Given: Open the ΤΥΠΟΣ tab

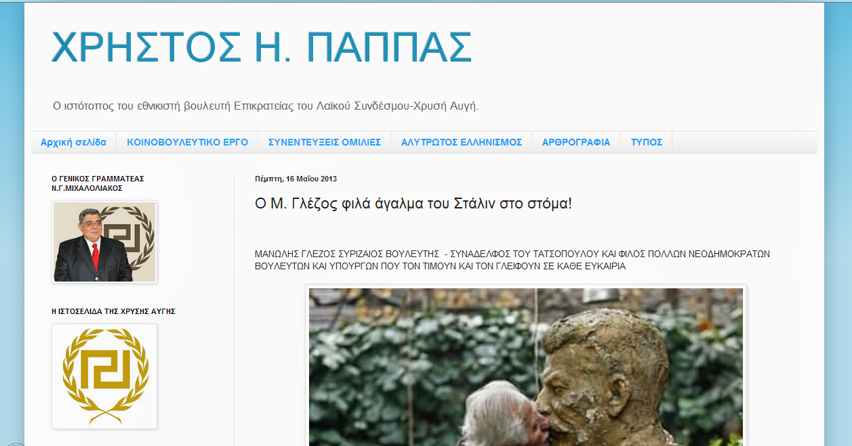Looking at the screenshot, I should [x=647, y=142].
